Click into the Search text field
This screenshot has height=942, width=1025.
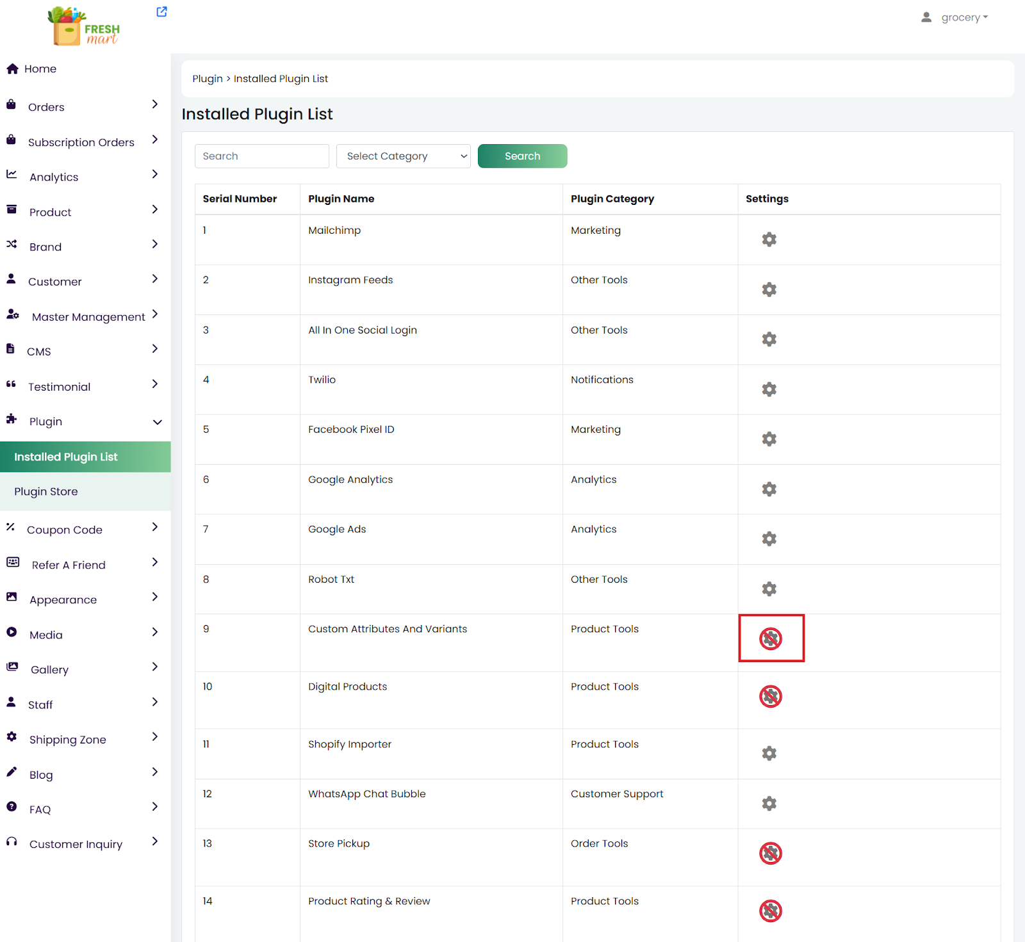[261, 156]
